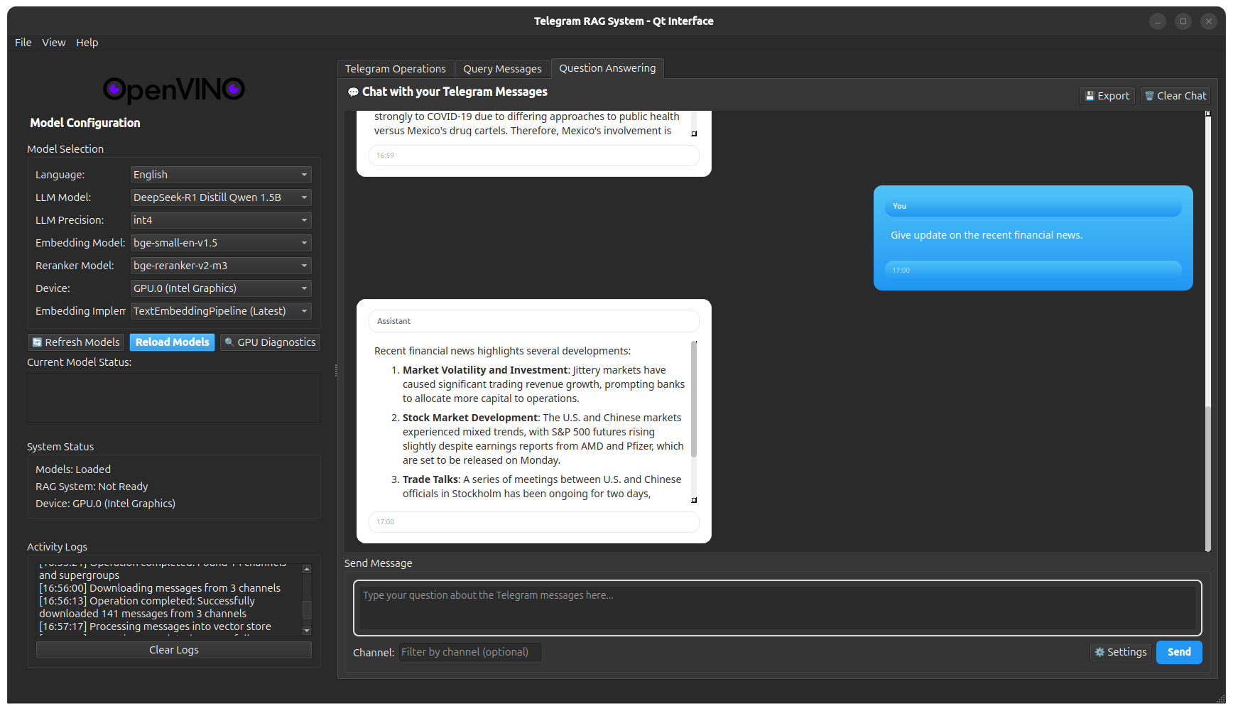The image size is (1233, 711).
Task: Switch to Telegram Operations tab
Action: pos(396,69)
